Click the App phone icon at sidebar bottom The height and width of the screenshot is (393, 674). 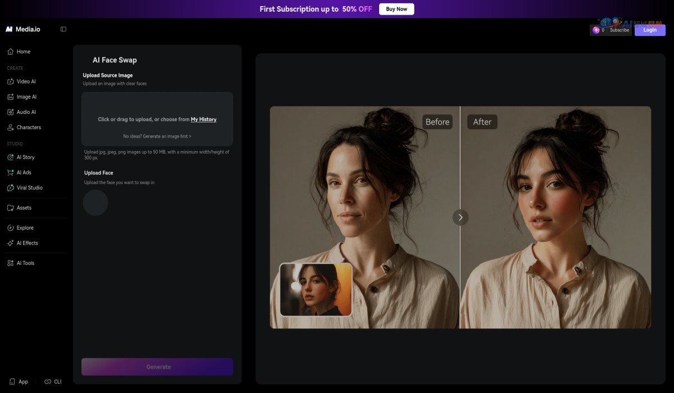(12, 382)
